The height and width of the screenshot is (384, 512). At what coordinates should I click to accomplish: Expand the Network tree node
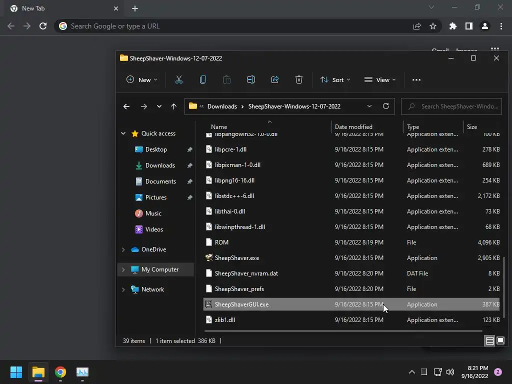(x=123, y=289)
